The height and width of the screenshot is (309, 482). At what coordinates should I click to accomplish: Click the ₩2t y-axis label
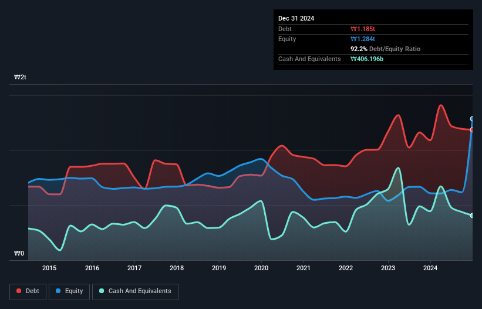pos(21,77)
